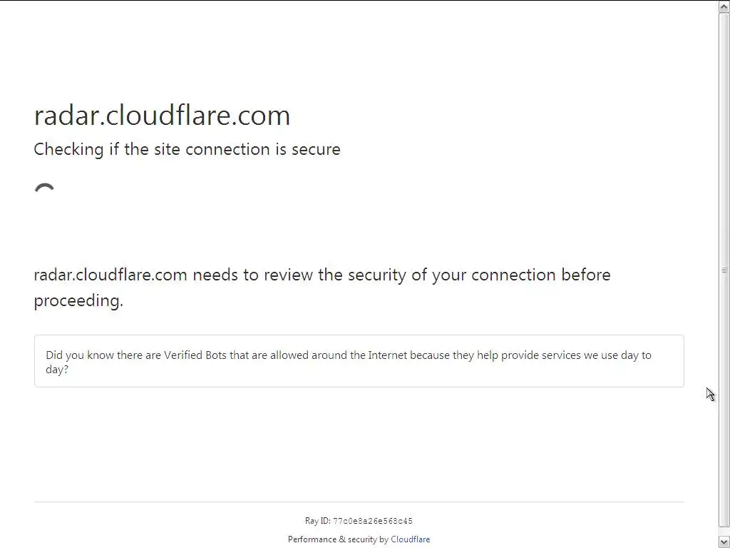
Task: Click the radar.cloudflare.com page heading
Action: [x=162, y=116]
